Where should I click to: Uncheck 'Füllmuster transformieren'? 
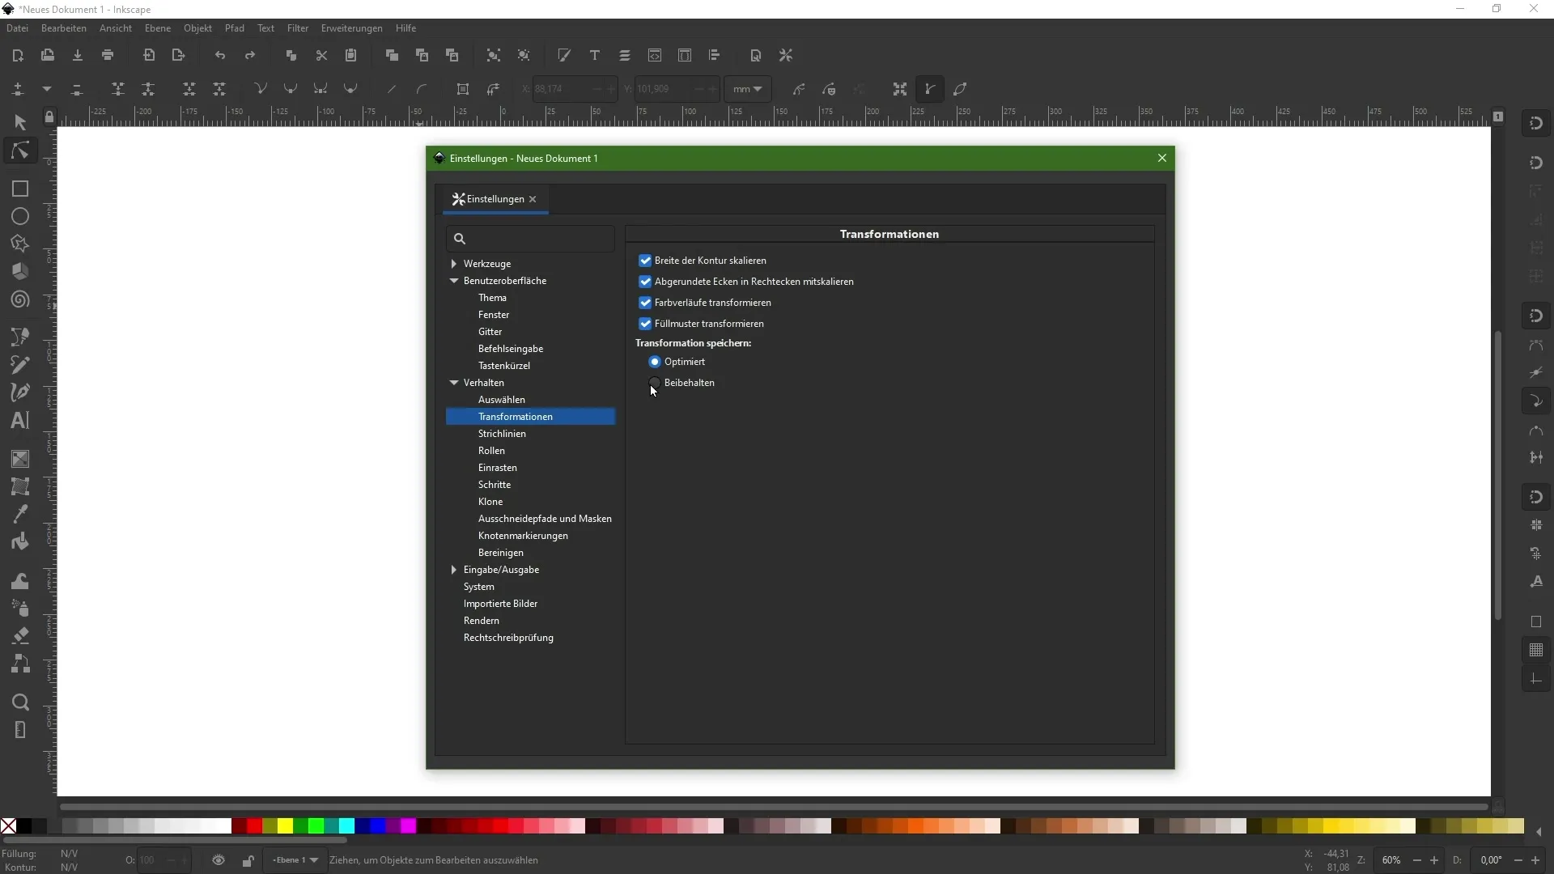[x=645, y=324]
